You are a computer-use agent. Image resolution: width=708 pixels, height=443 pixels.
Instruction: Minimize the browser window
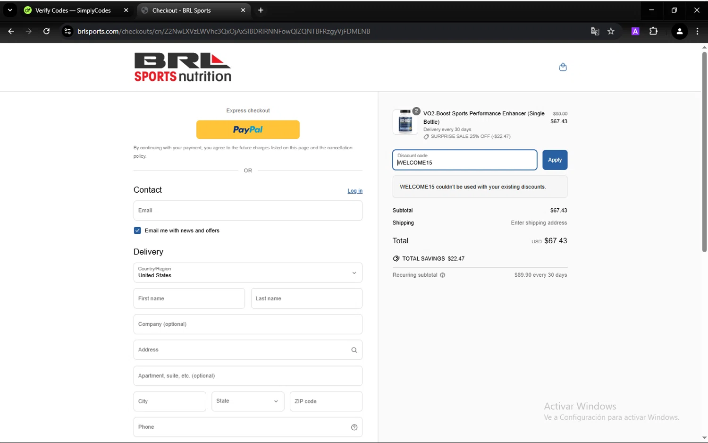(651, 10)
